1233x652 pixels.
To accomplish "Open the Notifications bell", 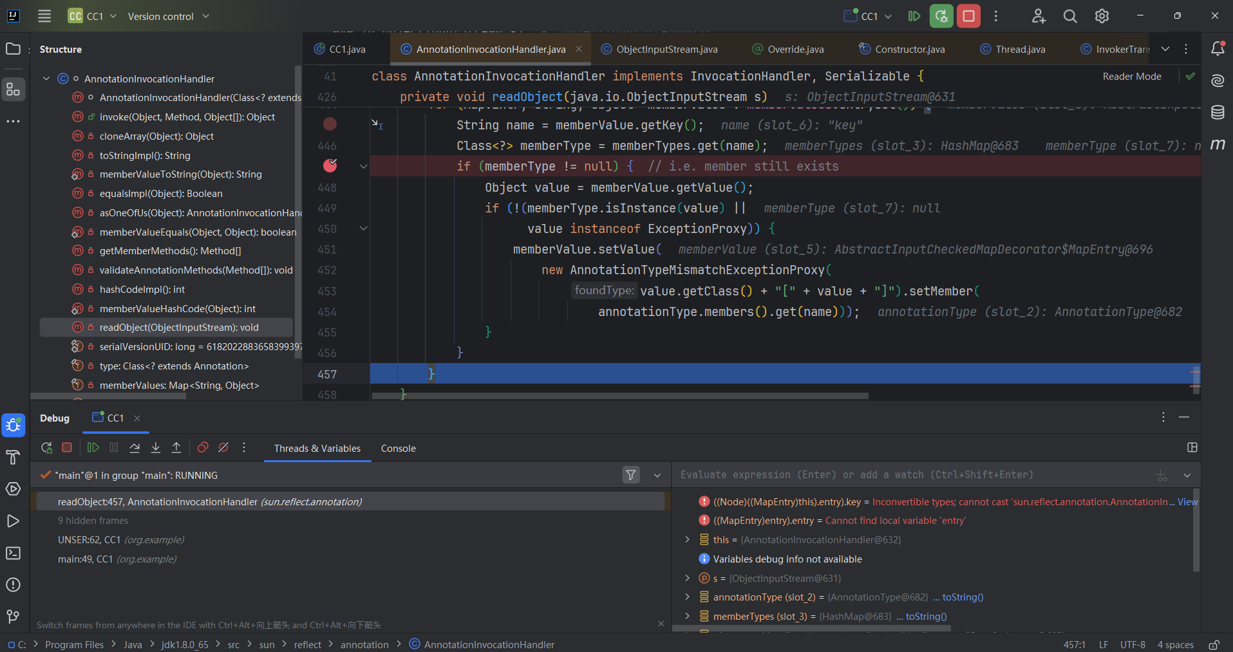I will tap(1218, 49).
